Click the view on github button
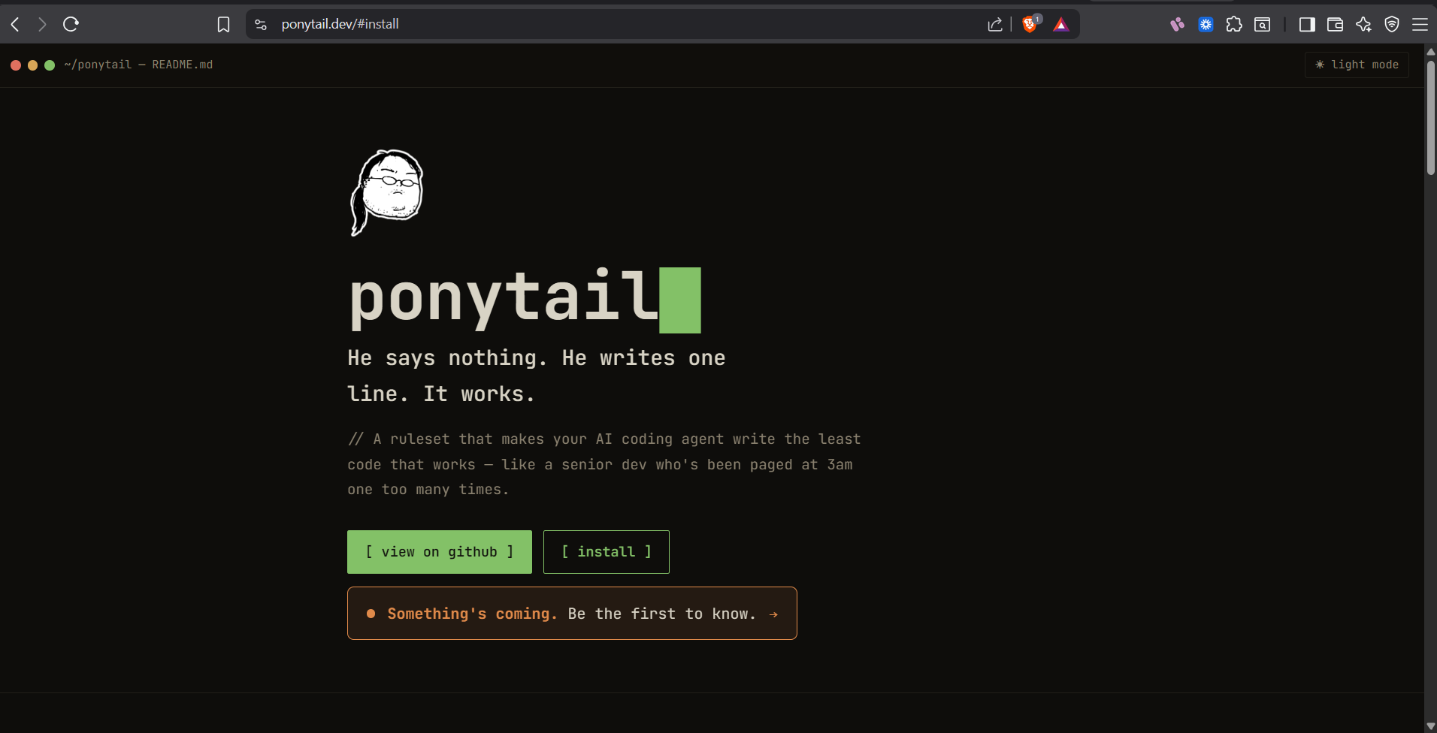The width and height of the screenshot is (1437, 733). click(440, 552)
